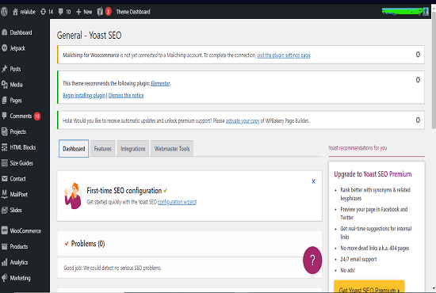Screen dimensions: 436x293
Task: Open the purple help question button
Action: coord(312,261)
